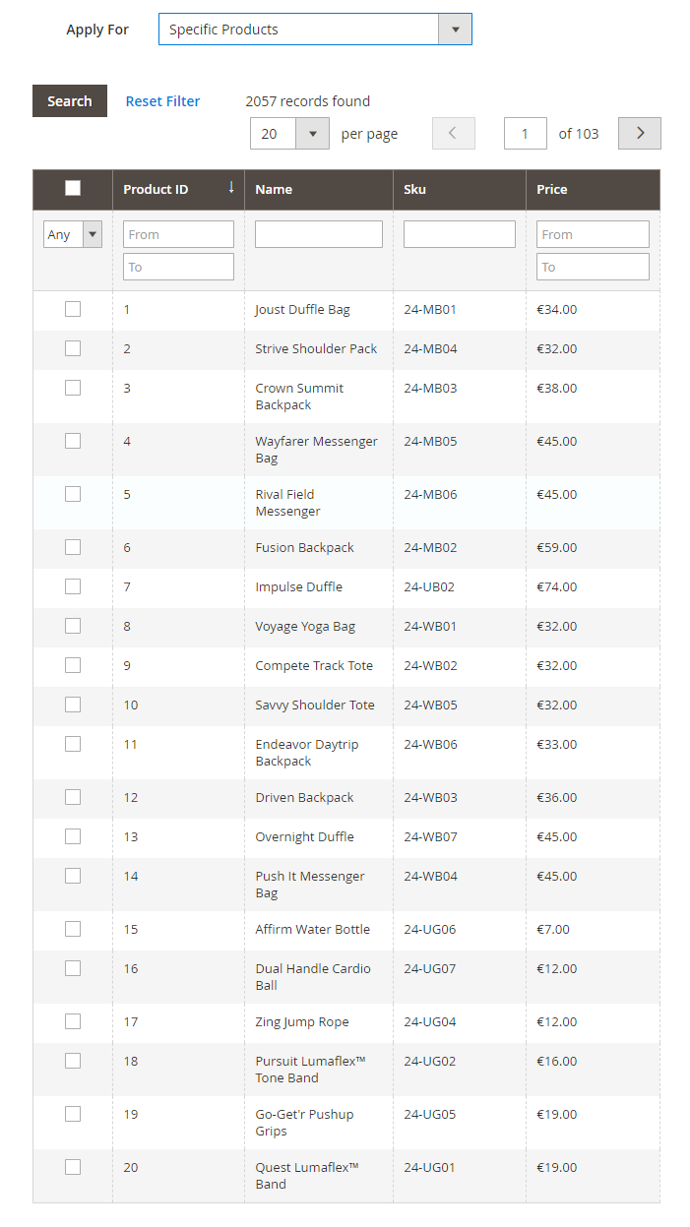Screen dimensions: 690x1227
Task: Click the Product ID From field
Action: [x=178, y=234]
